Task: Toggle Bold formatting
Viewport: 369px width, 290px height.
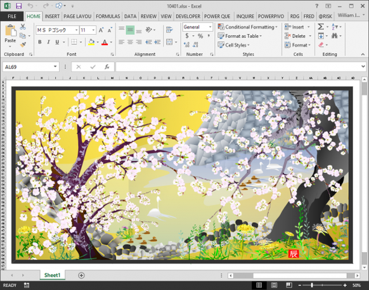Action: 40,42
